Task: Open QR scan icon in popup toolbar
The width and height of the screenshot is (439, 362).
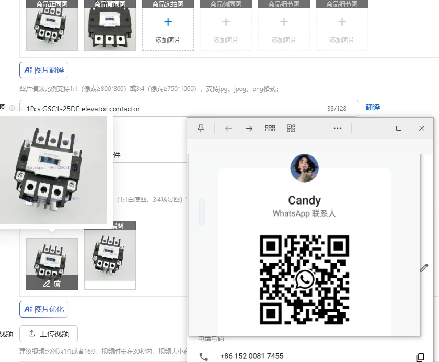Action: (291, 128)
